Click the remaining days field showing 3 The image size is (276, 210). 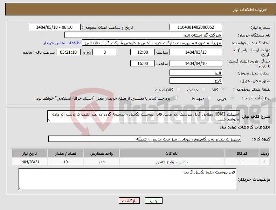[105, 52]
